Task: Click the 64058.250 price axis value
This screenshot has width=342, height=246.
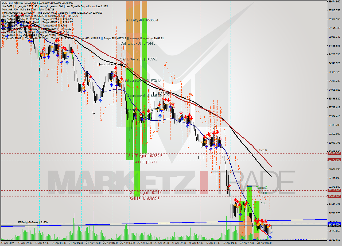Action: [x=334, y=90]
